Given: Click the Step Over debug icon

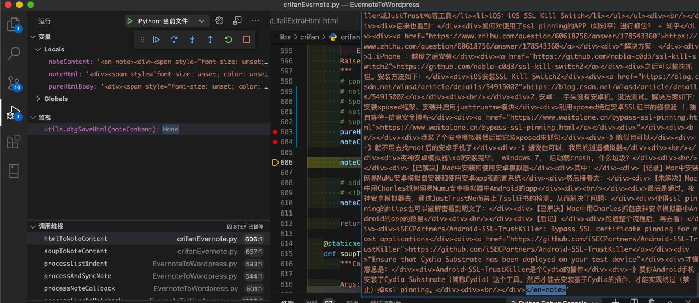Looking at the screenshot, I should [174, 39].
